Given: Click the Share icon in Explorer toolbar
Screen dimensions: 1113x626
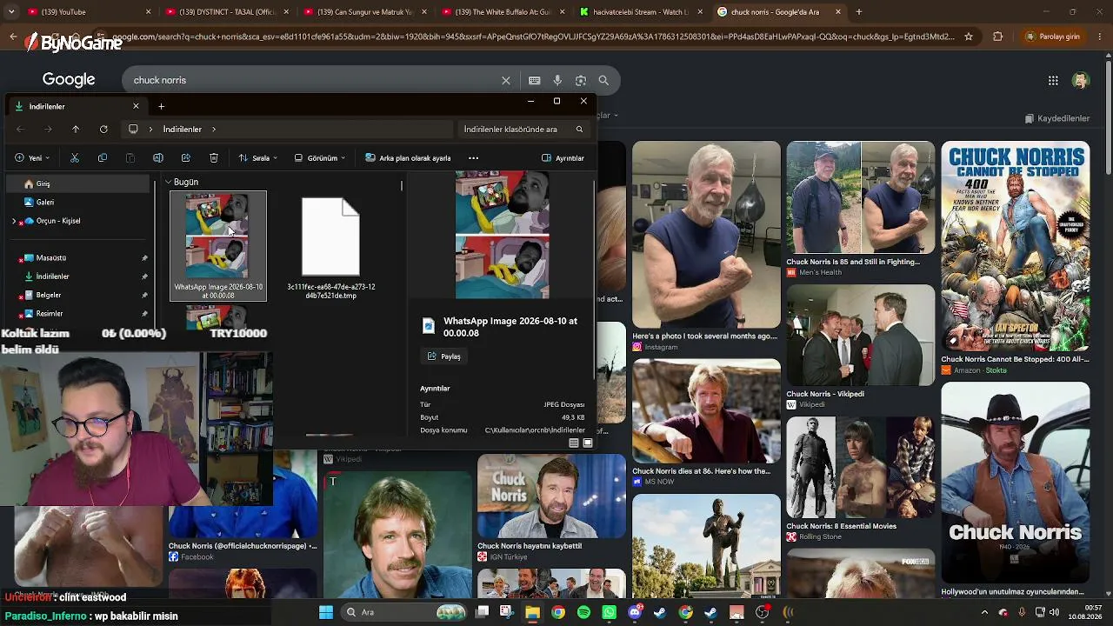Looking at the screenshot, I should (186, 158).
